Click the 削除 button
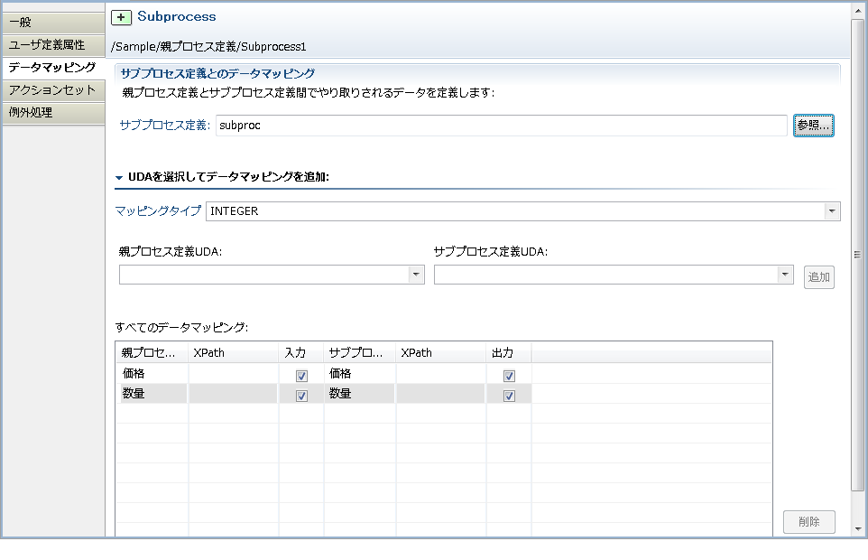The image size is (868, 560). pyautogui.click(x=808, y=522)
